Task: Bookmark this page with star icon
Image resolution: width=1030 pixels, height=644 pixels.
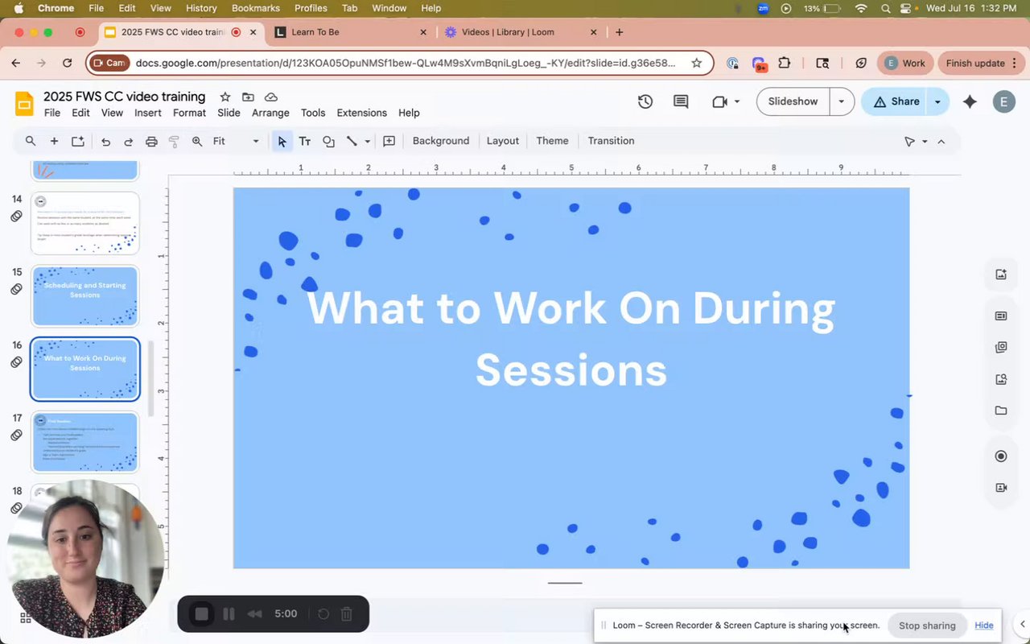Action: coord(697,63)
